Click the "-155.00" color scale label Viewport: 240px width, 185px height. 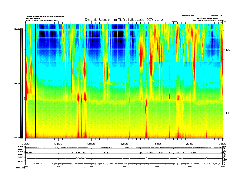pyautogui.click(x=17, y=138)
